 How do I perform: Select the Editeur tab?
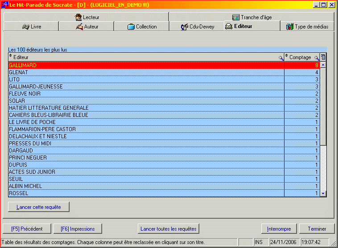[252, 26]
